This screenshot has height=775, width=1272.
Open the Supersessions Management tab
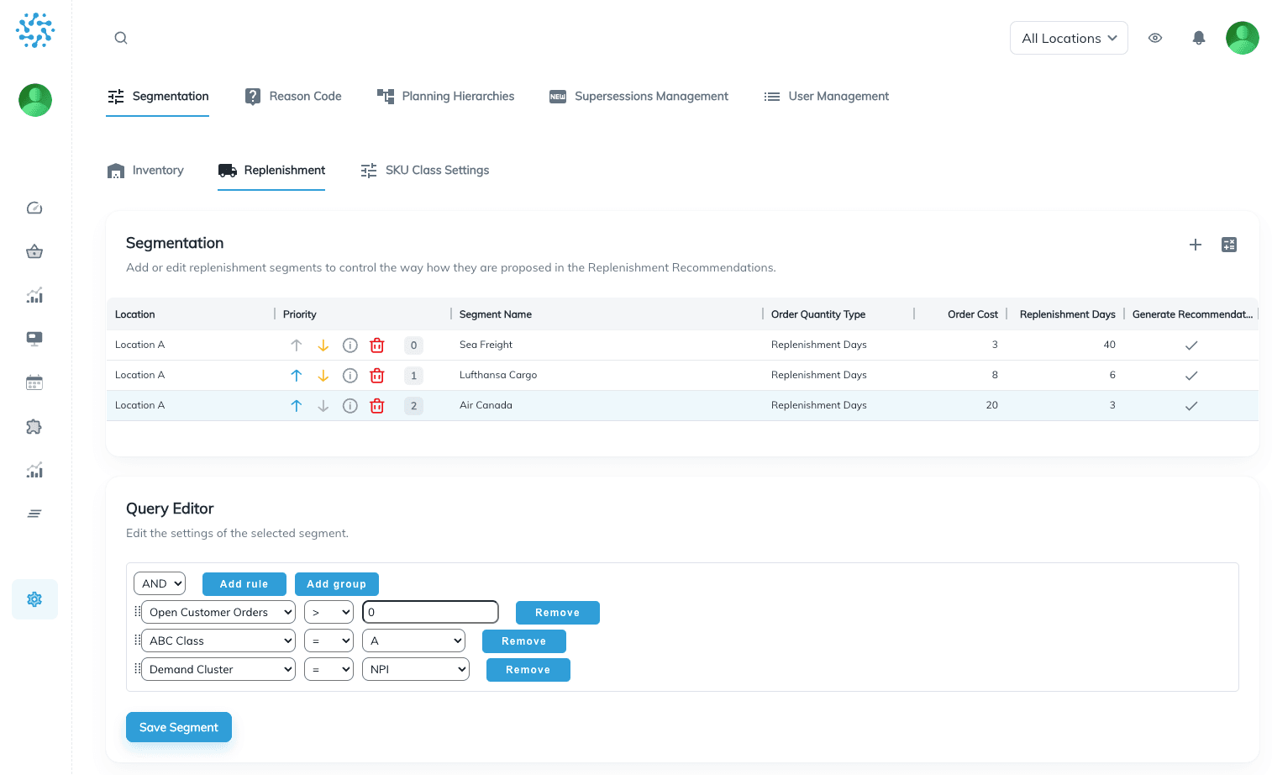(639, 96)
